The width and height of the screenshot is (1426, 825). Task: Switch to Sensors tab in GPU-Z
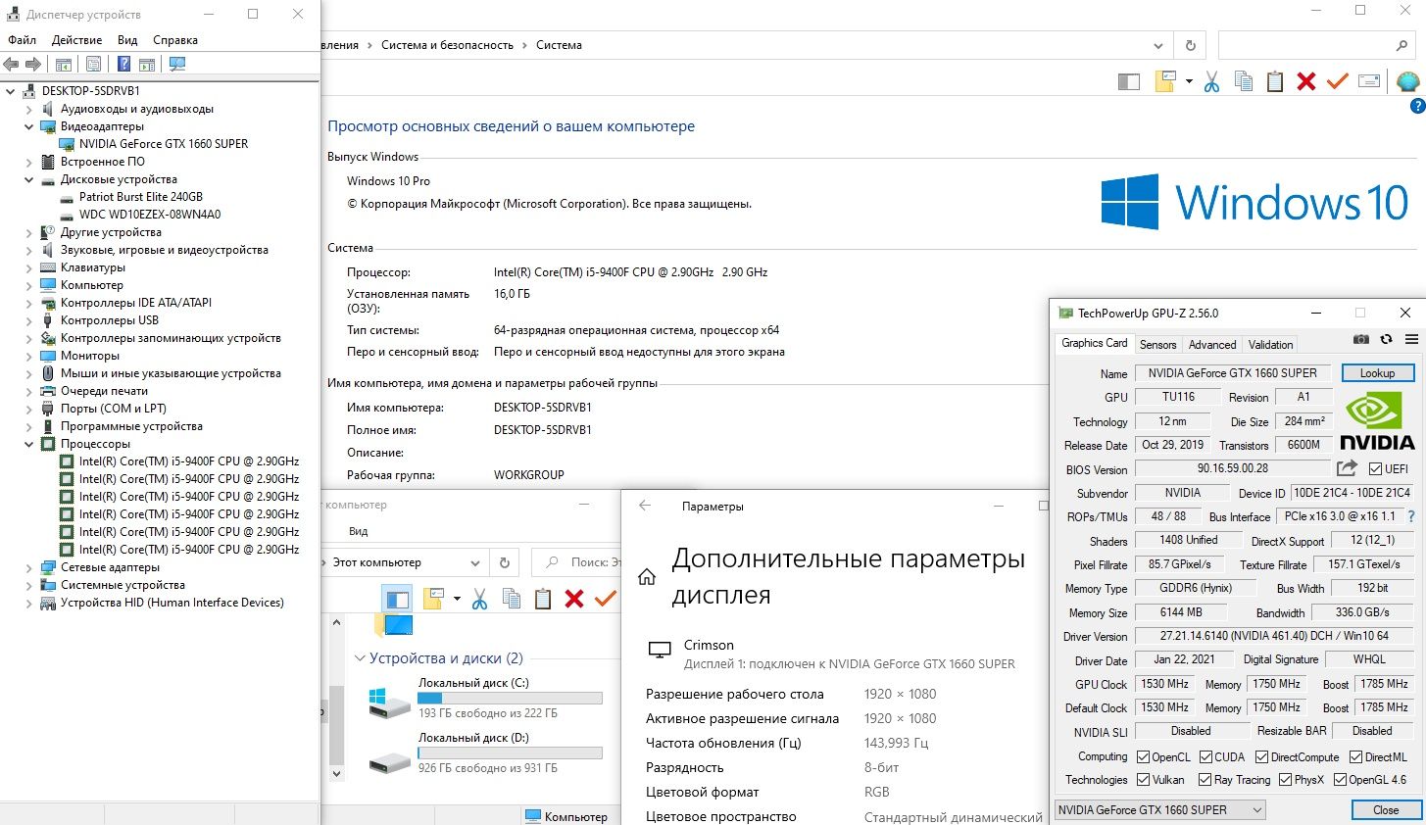[x=1157, y=345]
